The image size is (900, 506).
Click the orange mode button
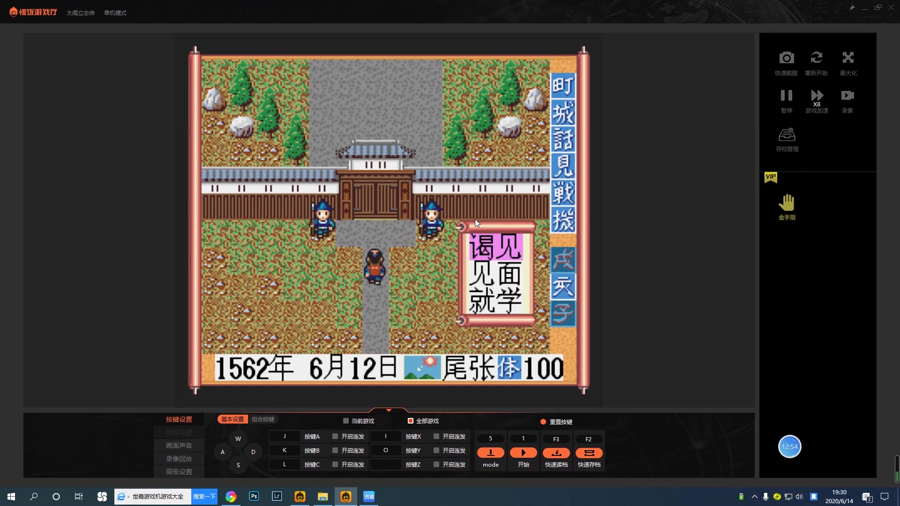490,453
